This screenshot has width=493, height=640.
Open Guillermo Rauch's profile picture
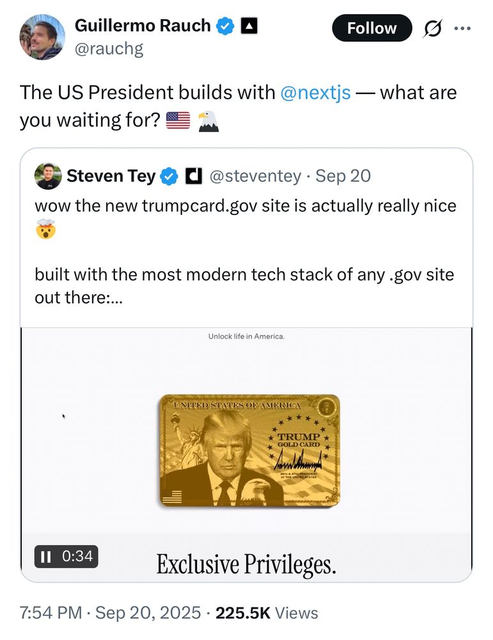[x=42, y=36]
